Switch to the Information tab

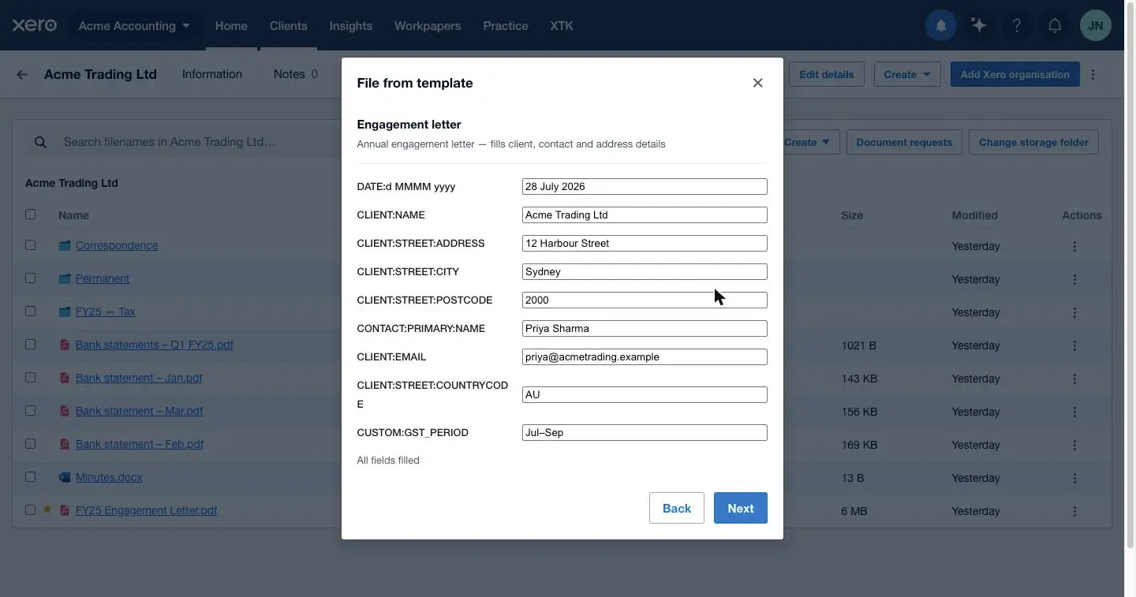point(212,74)
